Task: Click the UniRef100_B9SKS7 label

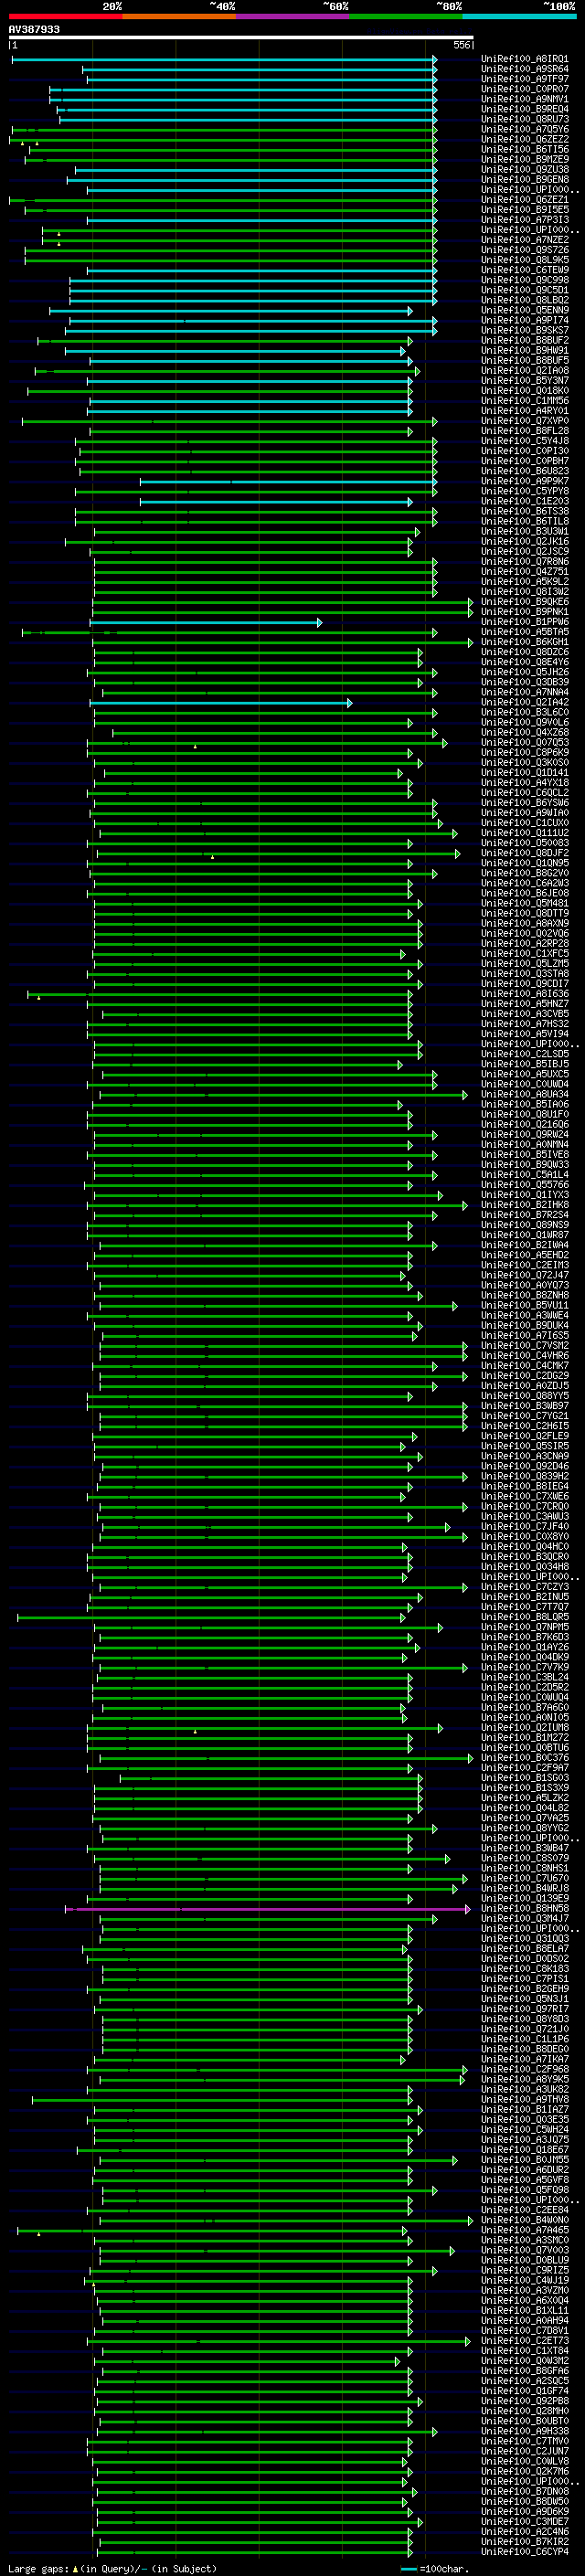Action: (524, 330)
